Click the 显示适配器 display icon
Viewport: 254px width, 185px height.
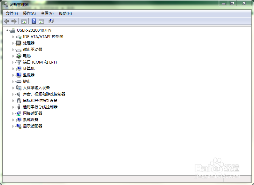(x=19, y=126)
